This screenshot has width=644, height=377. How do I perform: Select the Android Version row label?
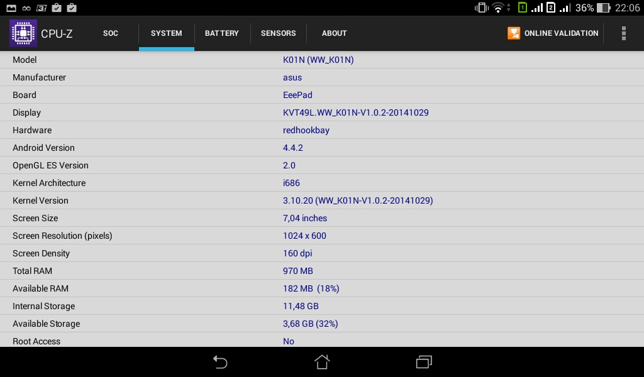coord(43,148)
